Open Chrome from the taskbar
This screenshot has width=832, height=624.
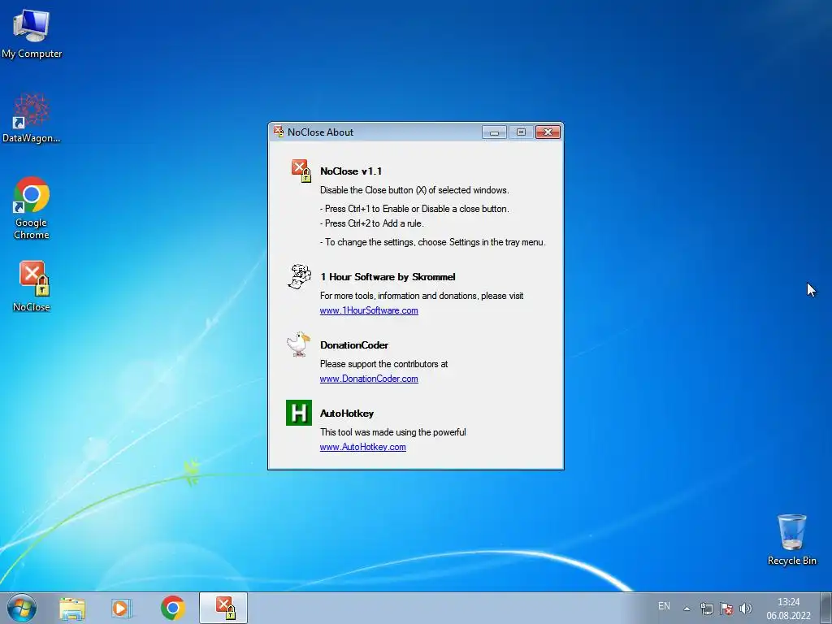point(172,608)
